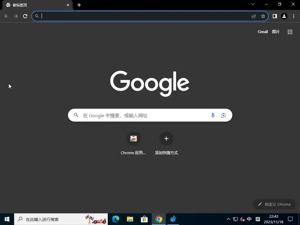Image resolution: width=300 pixels, height=225 pixels.
Task: Click the Windows taskbar search box
Action: coord(61,219)
